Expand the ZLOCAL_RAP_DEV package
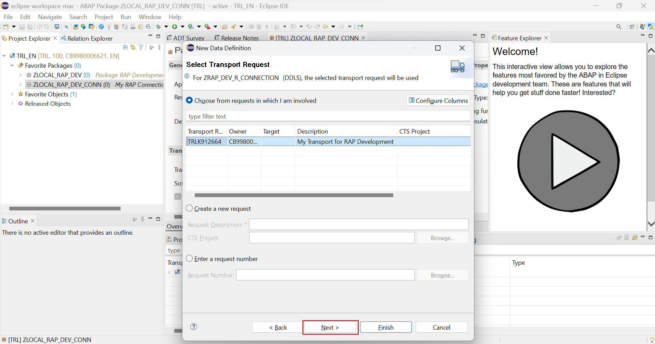 point(21,75)
